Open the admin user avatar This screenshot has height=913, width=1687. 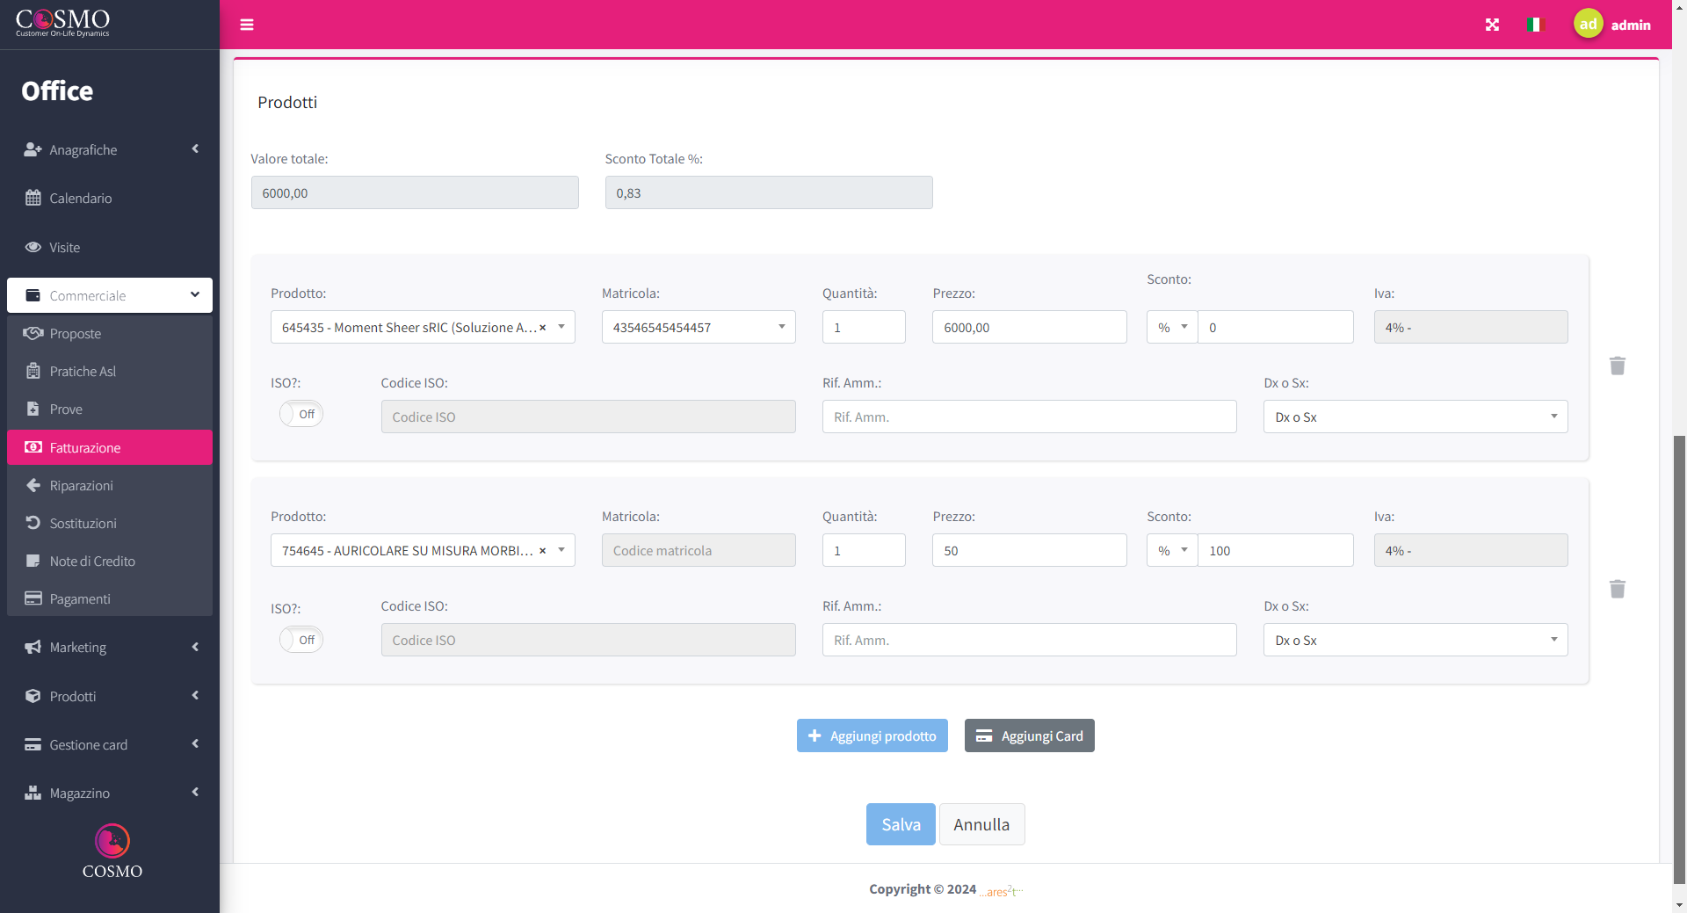click(1588, 25)
